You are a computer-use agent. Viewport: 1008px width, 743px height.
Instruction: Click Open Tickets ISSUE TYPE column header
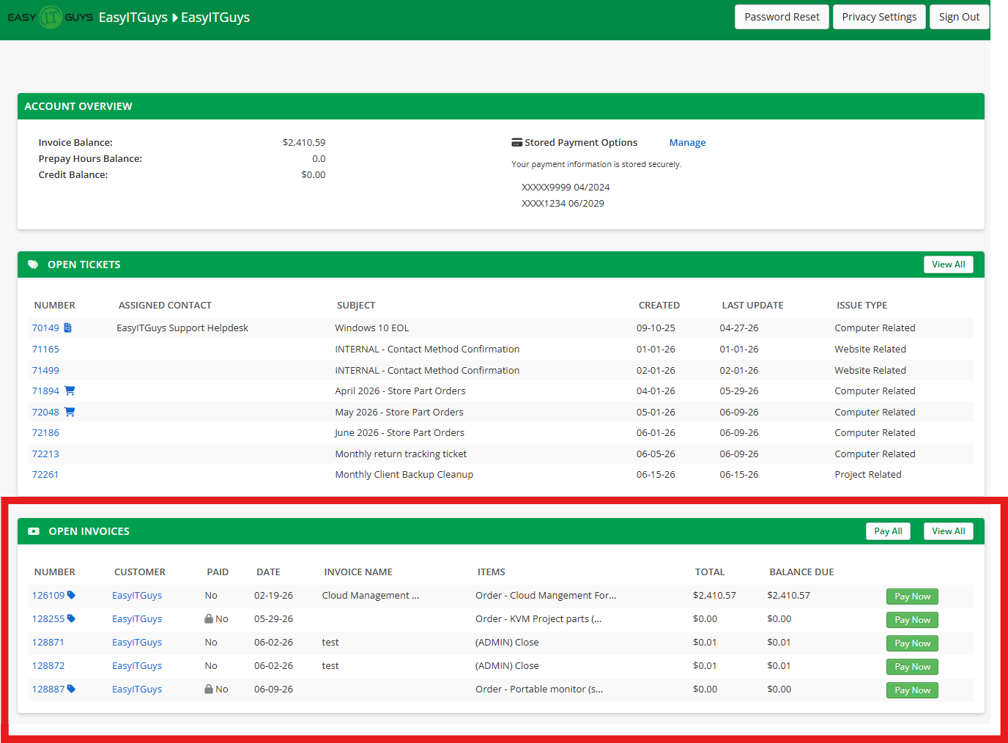click(861, 305)
